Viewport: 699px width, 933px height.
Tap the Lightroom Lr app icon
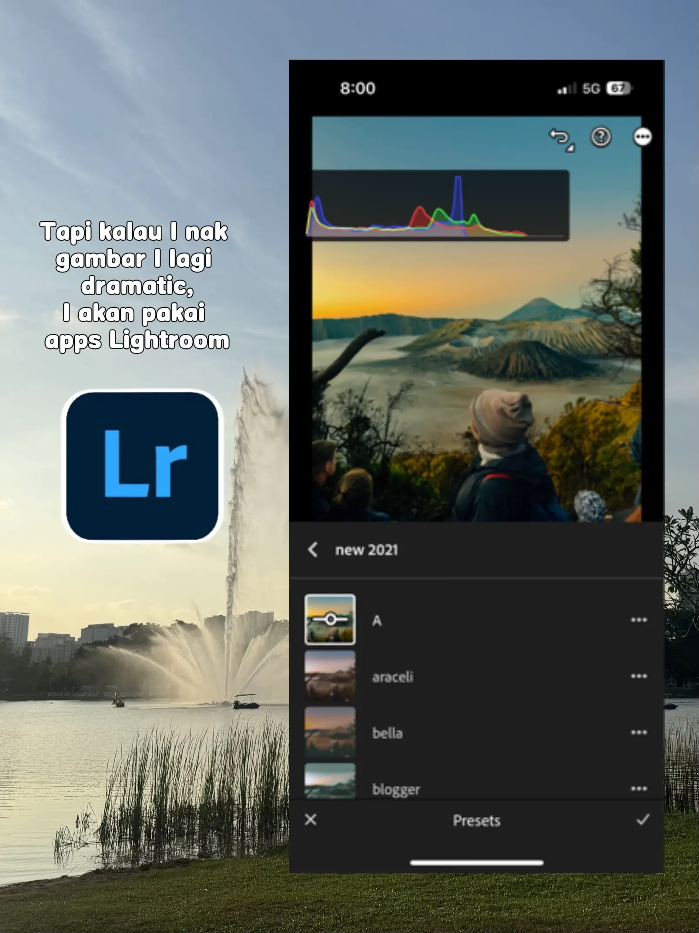point(142,466)
